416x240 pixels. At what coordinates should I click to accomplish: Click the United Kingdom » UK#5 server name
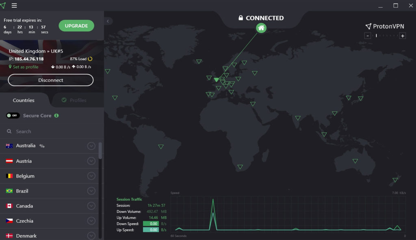[36, 51]
